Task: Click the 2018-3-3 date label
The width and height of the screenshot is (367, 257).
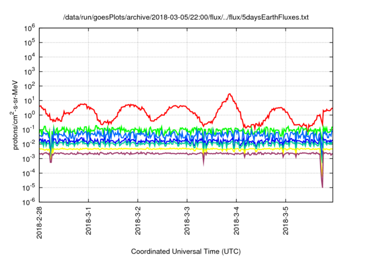Action: click(x=187, y=220)
